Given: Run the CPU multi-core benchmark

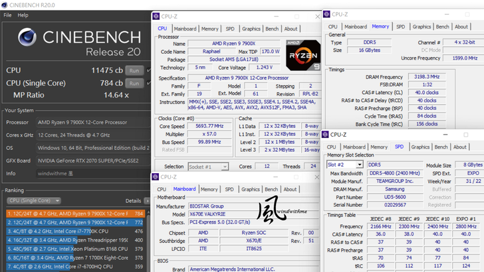Looking at the screenshot, I should point(134,70).
